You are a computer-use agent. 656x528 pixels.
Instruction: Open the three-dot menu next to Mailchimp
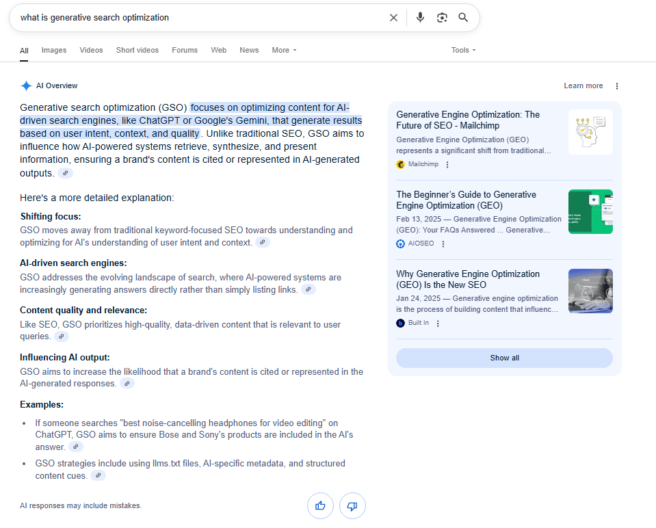pos(447,164)
